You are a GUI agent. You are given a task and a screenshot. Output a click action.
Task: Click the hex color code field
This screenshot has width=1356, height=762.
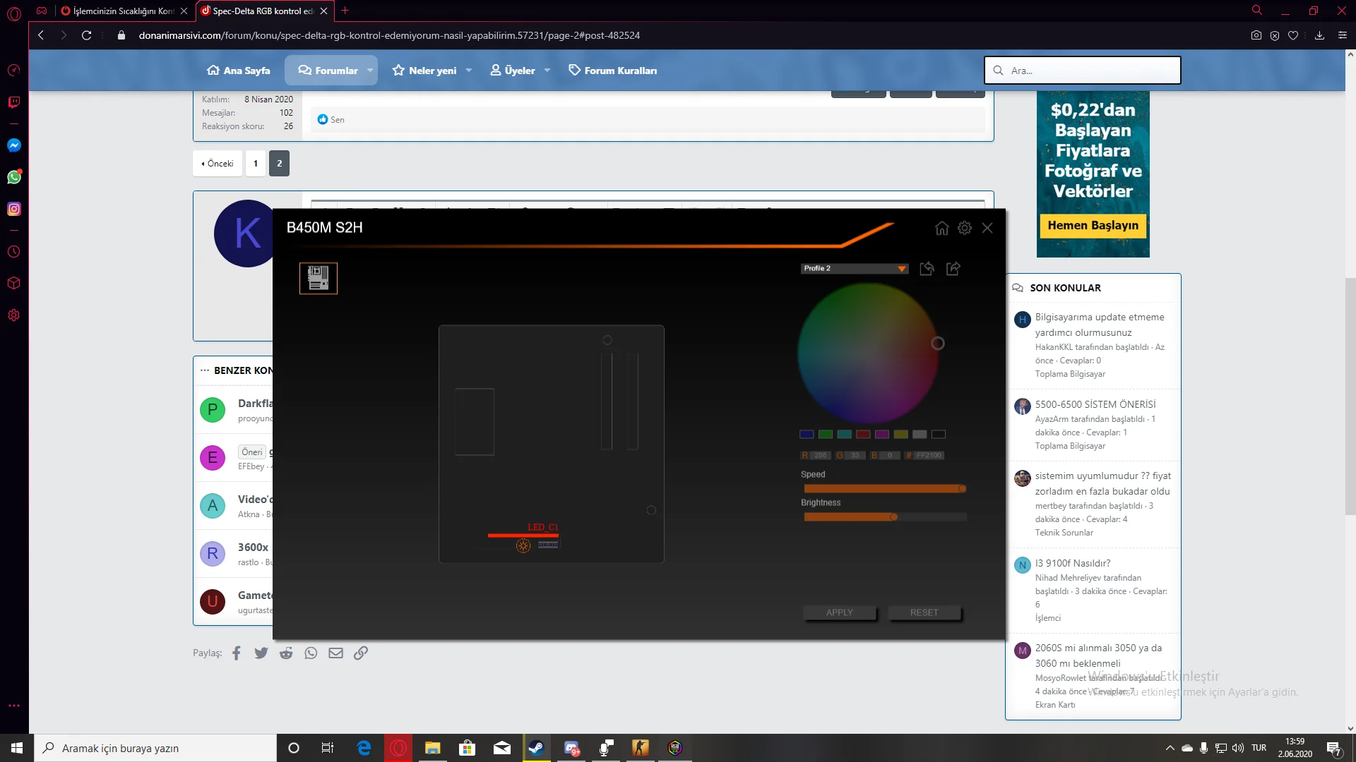click(929, 456)
